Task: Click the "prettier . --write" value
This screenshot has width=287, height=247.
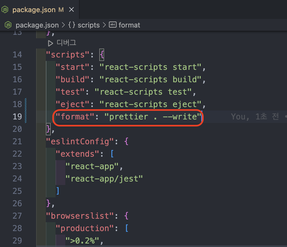Action: pyautogui.click(x=153, y=117)
